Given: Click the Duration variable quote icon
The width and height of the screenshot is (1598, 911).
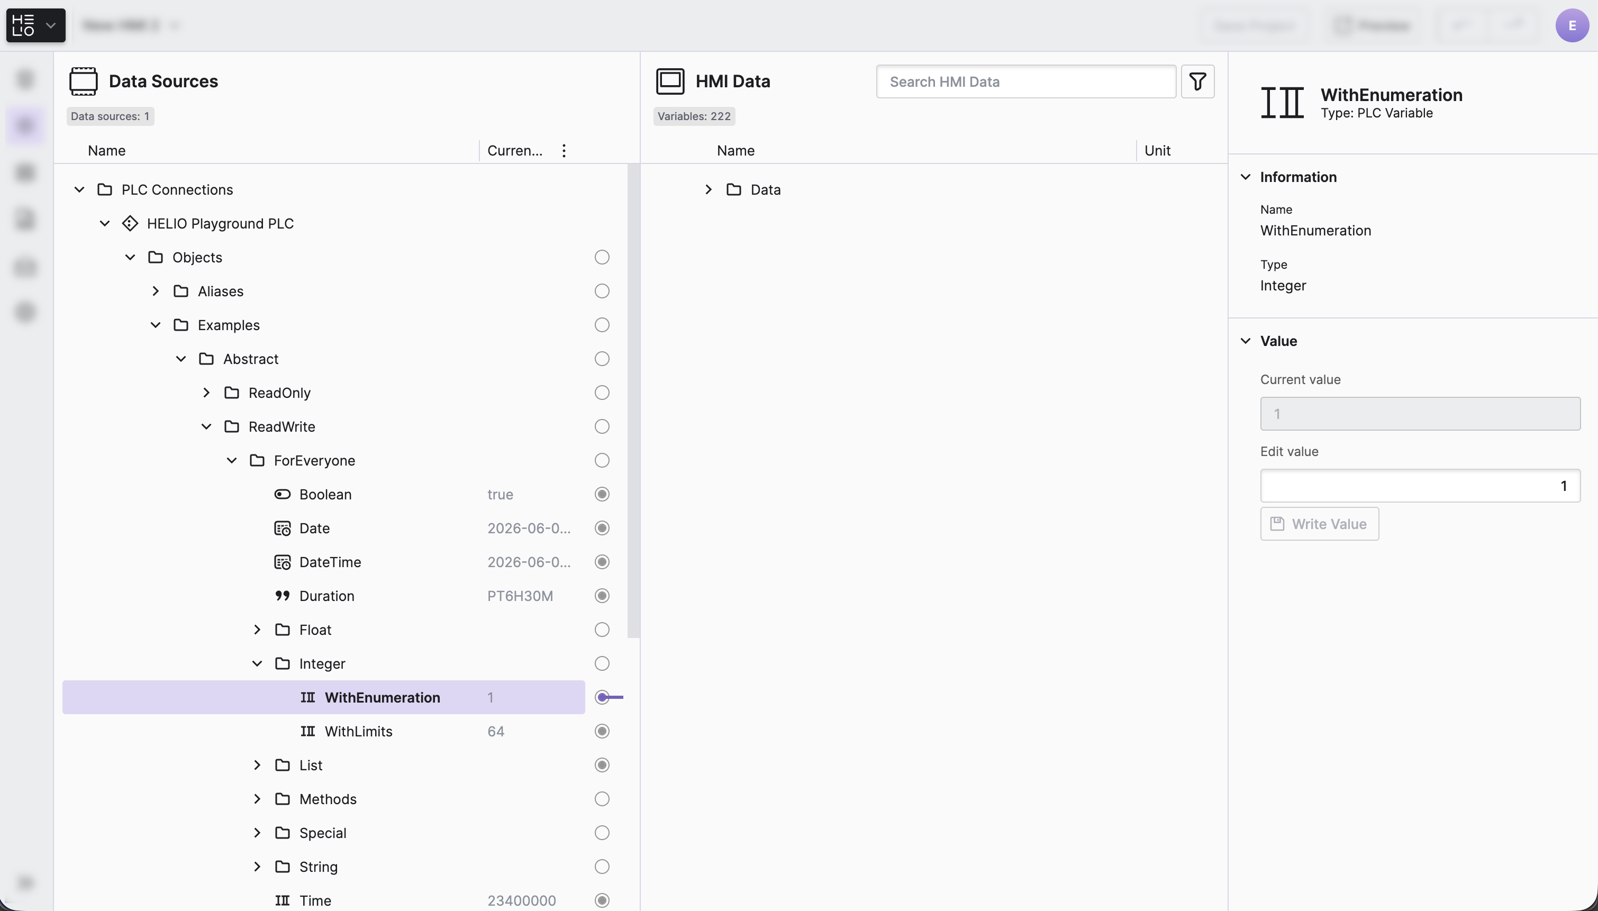Looking at the screenshot, I should (282, 596).
